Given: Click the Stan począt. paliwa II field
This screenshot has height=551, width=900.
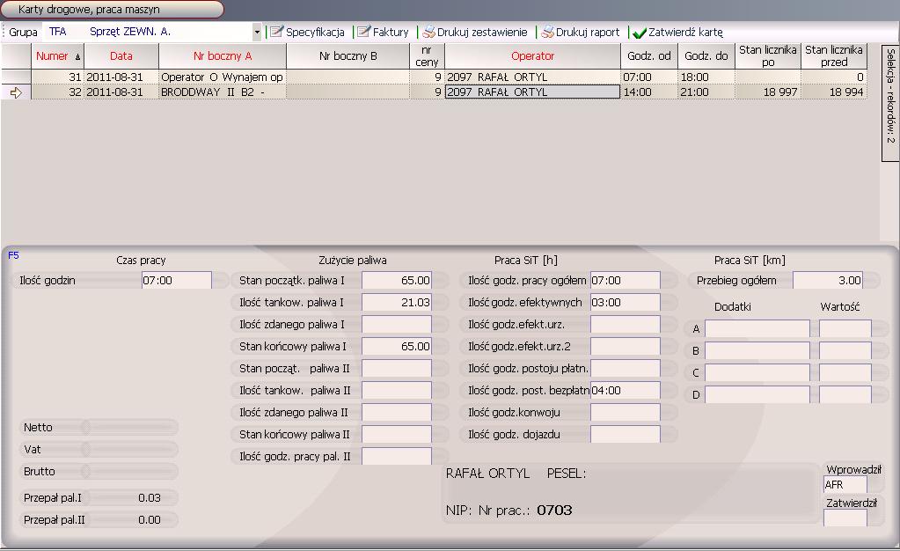Looking at the screenshot, I should point(397,368).
